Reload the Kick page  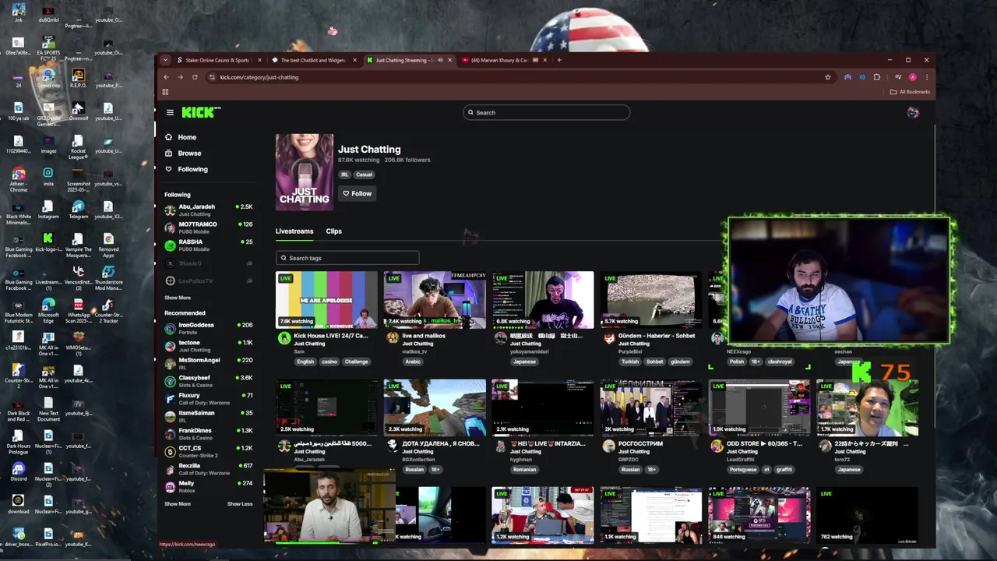[x=195, y=77]
